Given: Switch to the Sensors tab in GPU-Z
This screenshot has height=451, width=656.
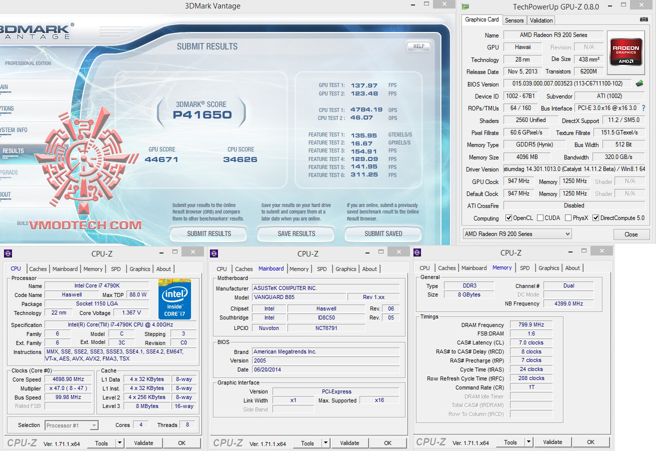Looking at the screenshot, I should (514, 20).
